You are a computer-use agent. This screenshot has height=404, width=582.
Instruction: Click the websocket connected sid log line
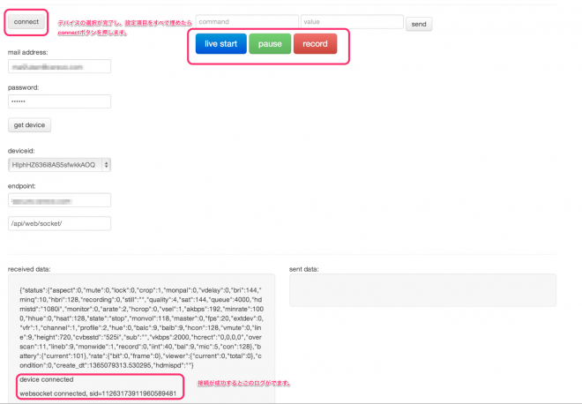[x=97, y=393]
